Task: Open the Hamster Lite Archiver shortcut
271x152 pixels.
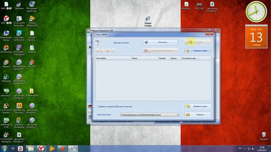Action: click(19, 108)
